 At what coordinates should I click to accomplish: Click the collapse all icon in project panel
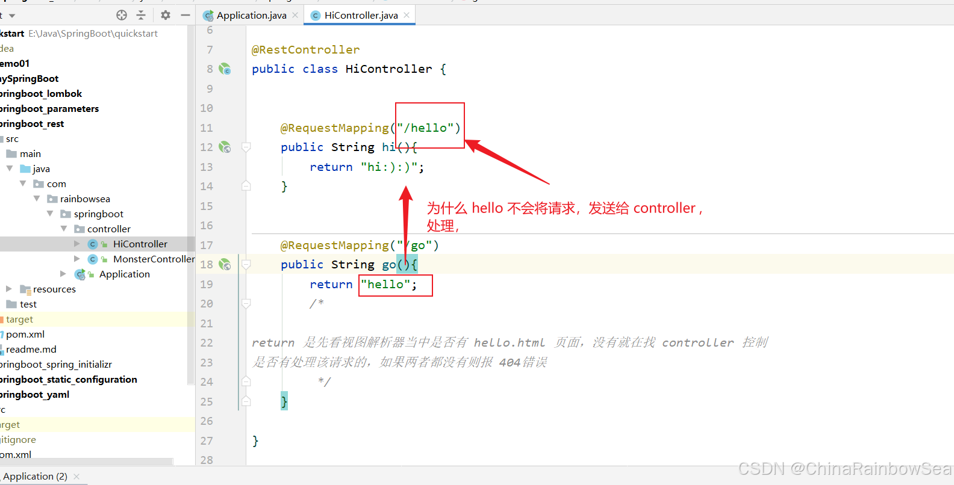141,15
